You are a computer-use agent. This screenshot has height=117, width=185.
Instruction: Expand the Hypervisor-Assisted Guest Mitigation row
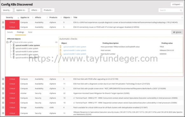tap(3, 93)
